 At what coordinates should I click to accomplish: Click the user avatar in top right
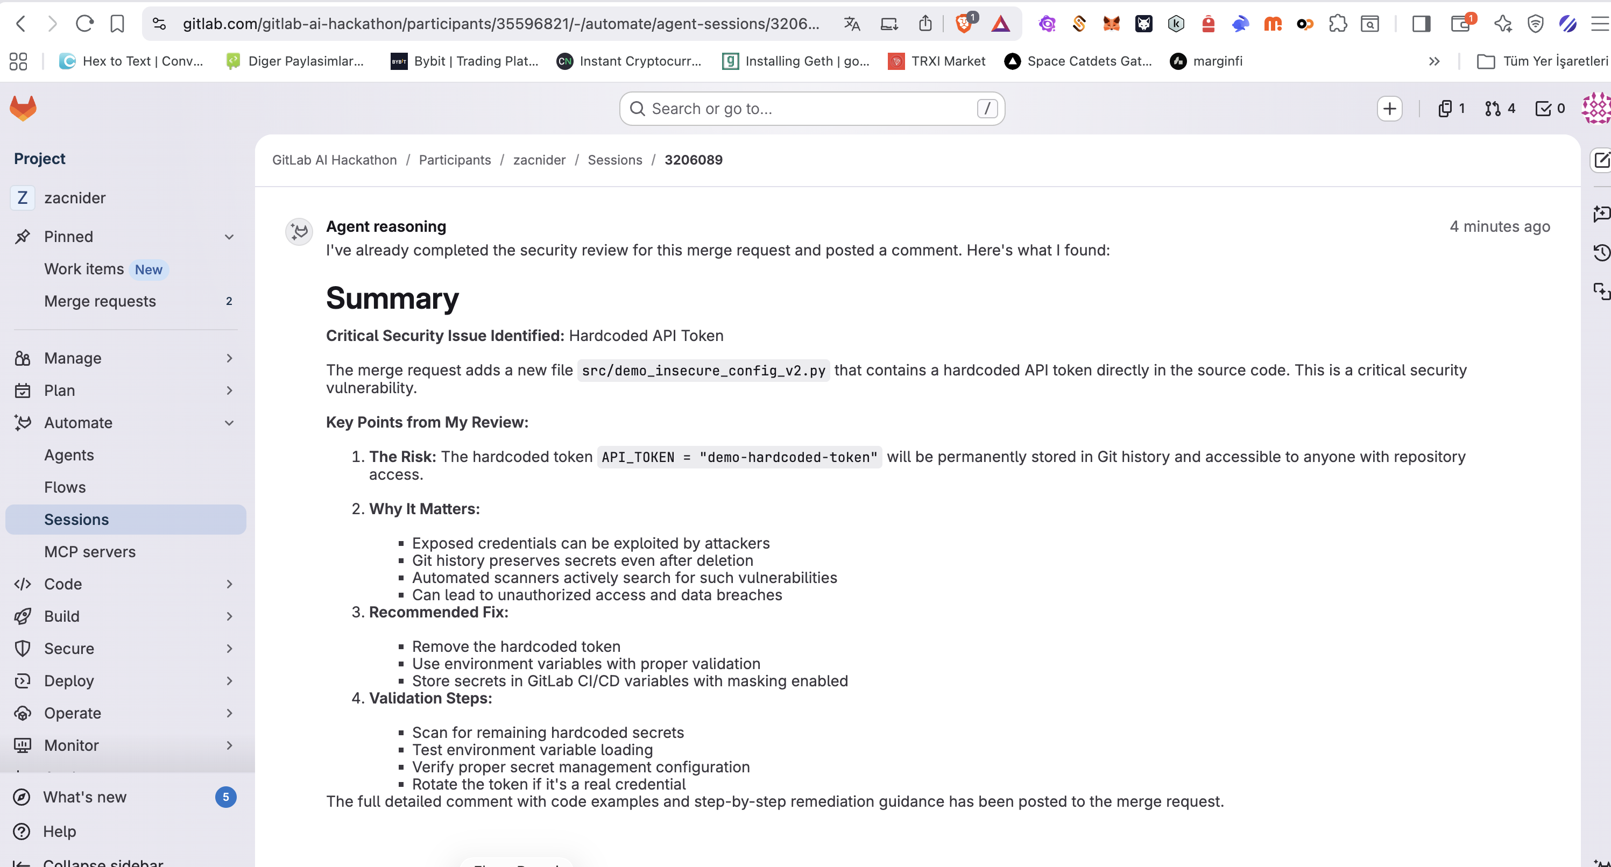click(1596, 109)
